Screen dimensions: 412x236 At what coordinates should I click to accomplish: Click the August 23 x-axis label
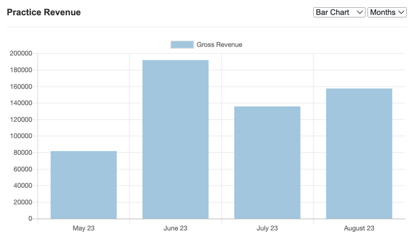pos(359,228)
